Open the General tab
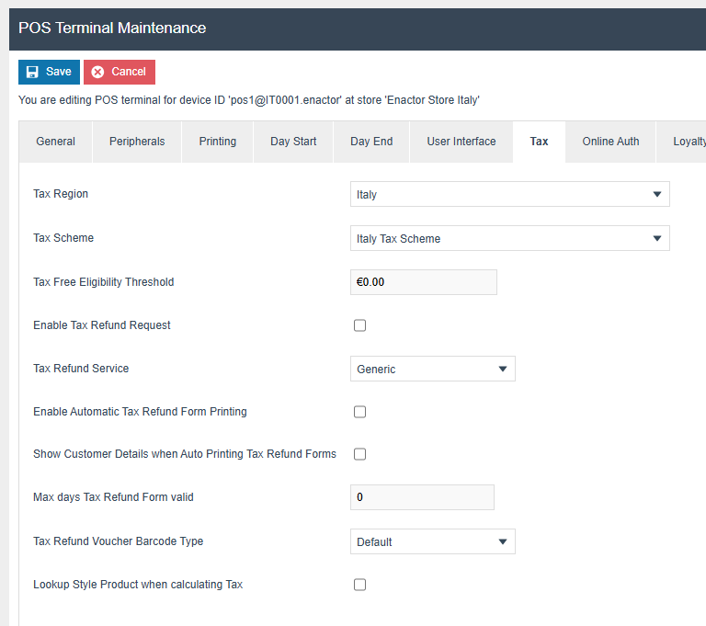This screenshot has height=626, width=706. coord(56,142)
